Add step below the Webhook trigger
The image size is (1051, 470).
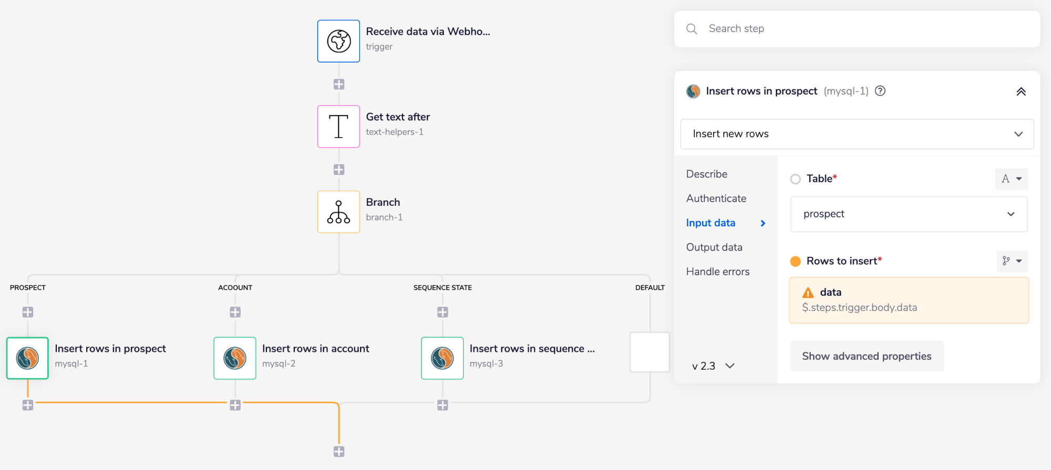tap(339, 84)
